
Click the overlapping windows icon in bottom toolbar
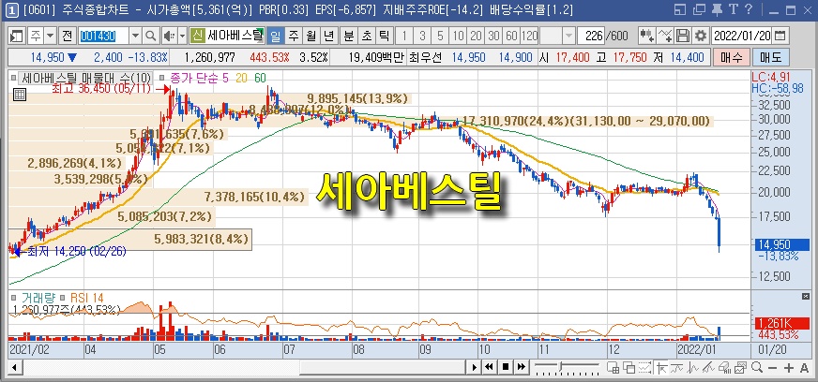click(629, 367)
